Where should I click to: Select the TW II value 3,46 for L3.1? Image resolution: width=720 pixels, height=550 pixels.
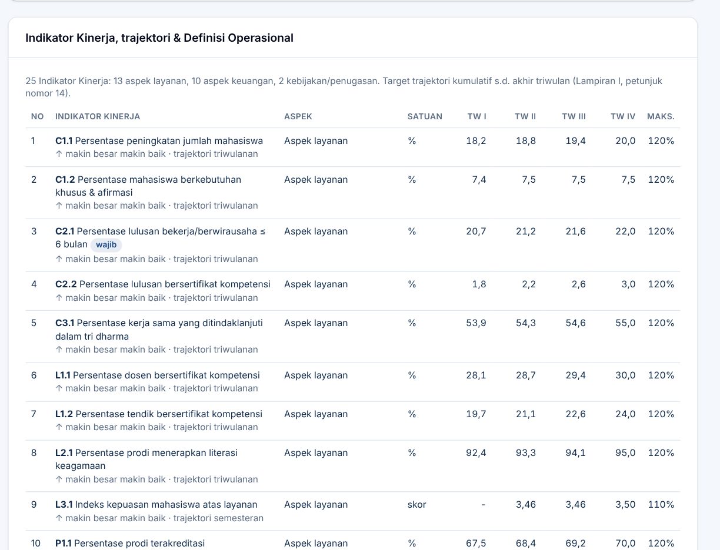pyautogui.click(x=525, y=504)
